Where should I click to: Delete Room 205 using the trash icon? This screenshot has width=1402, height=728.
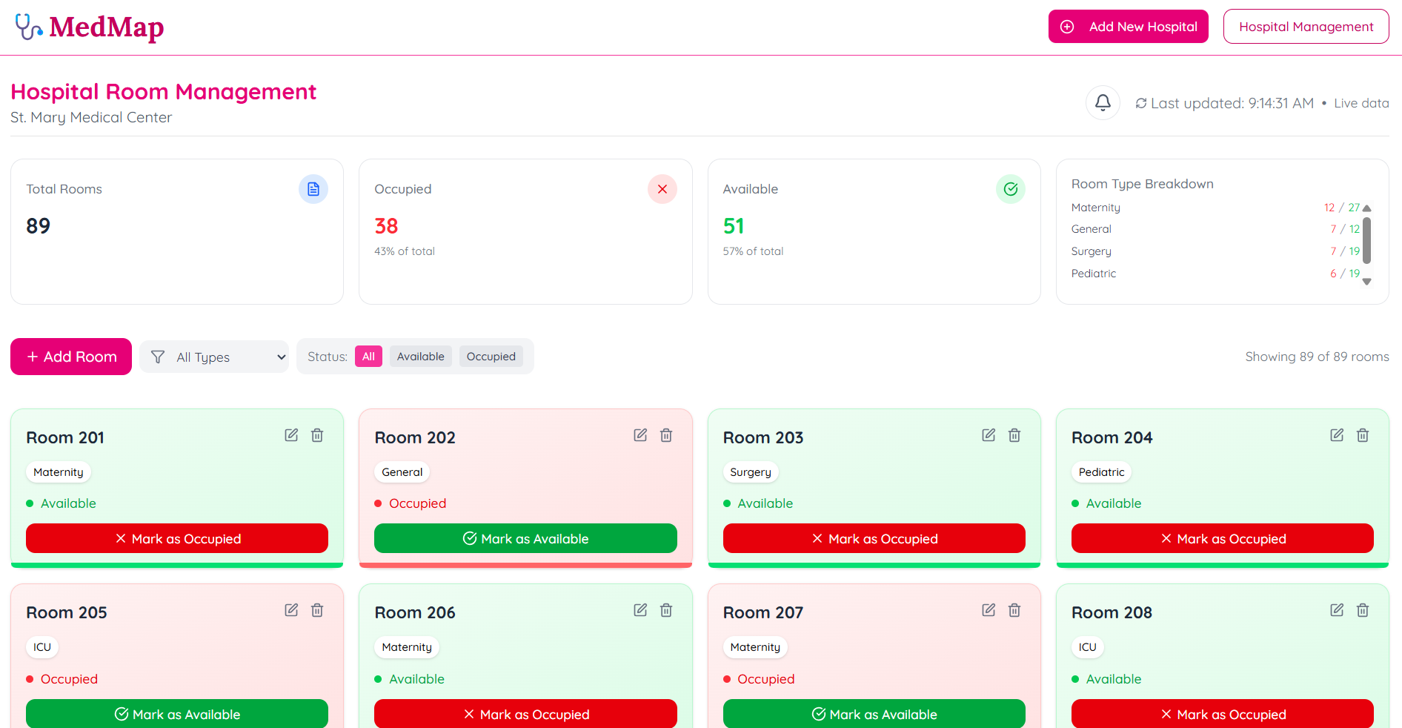317,610
